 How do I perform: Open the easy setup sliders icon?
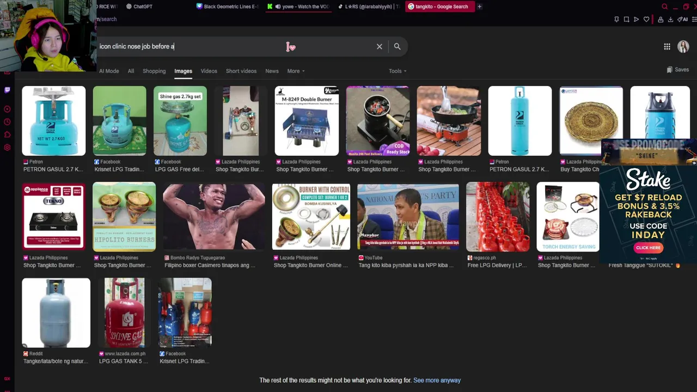tap(693, 20)
